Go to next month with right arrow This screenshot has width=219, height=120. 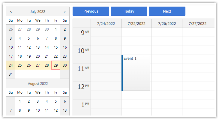(65, 12)
